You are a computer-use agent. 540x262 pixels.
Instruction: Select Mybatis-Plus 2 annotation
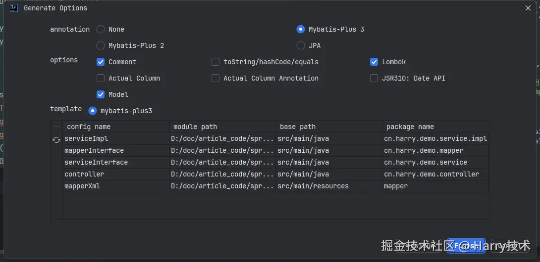[101, 45]
